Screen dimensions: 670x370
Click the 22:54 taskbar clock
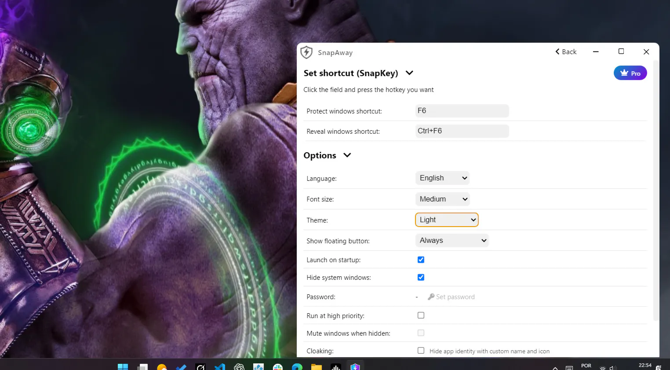pos(645,366)
